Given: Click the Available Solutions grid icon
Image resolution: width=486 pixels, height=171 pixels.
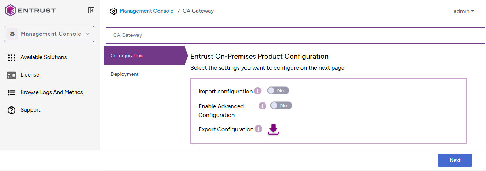Looking at the screenshot, I should pos(11,57).
